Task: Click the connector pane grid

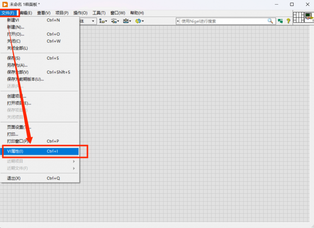Action: click(299, 17)
